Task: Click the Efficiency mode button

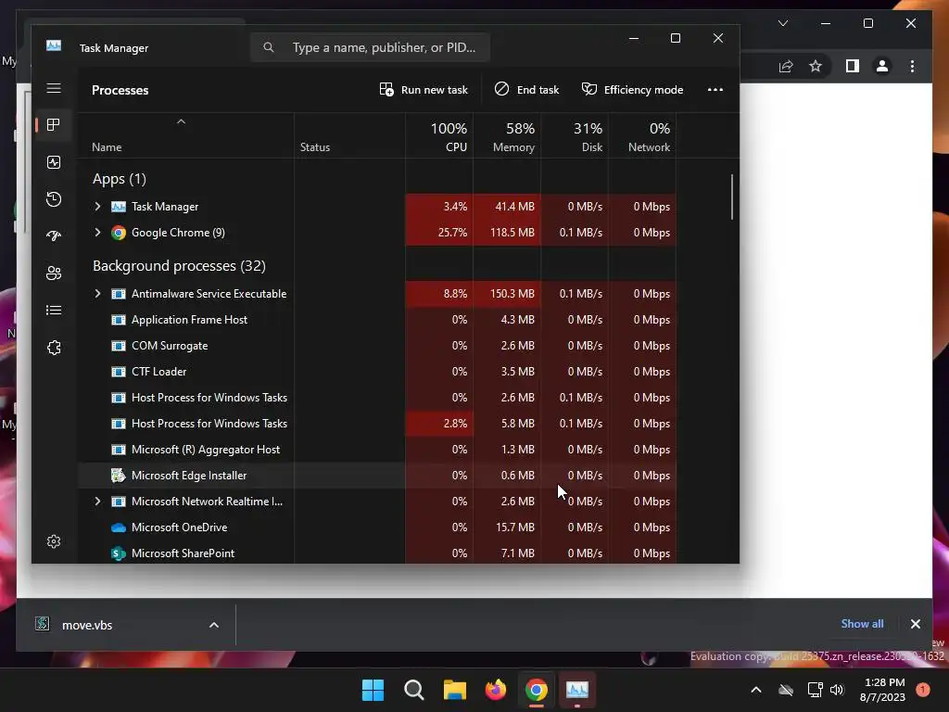Action: click(632, 90)
